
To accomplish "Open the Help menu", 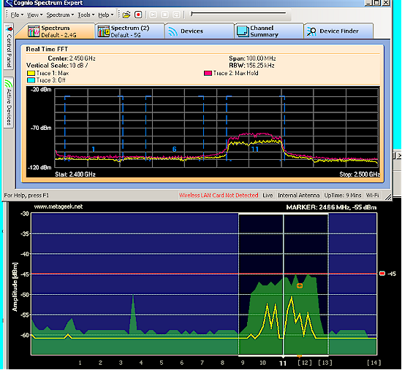I will [106, 15].
